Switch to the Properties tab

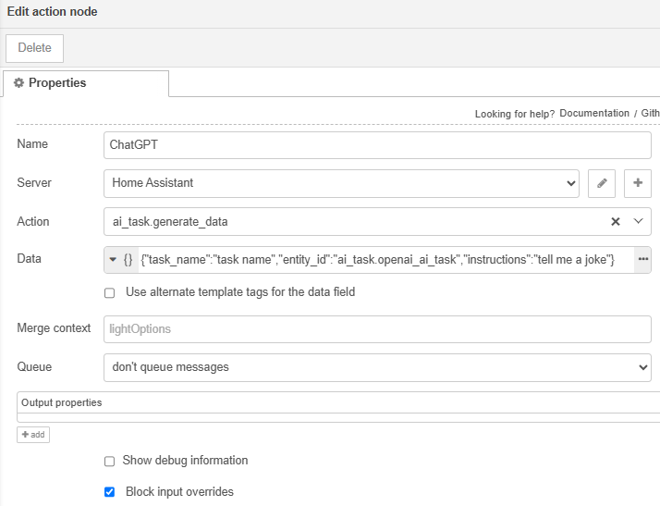(x=85, y=83)
